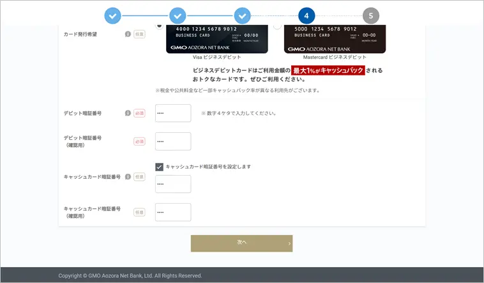Select the Visa ビジネスデビット radio button
The width and height of the screenshot is (484, 283).
(x=159, y=26)
